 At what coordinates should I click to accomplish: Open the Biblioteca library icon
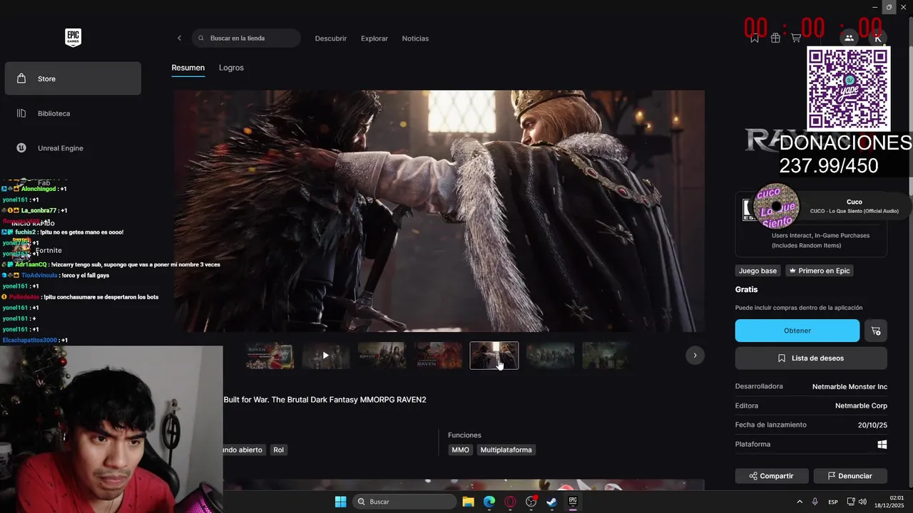click(x=21, y=113)
